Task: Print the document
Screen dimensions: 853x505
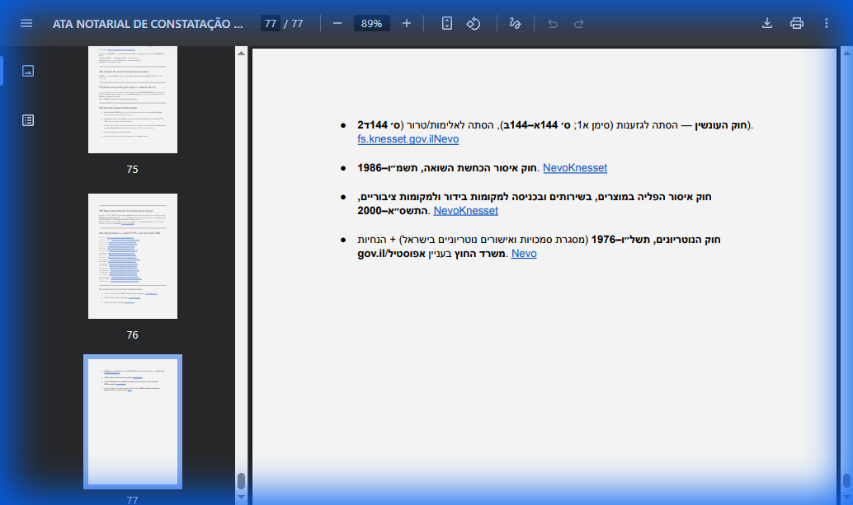Action: coord(797,23)
